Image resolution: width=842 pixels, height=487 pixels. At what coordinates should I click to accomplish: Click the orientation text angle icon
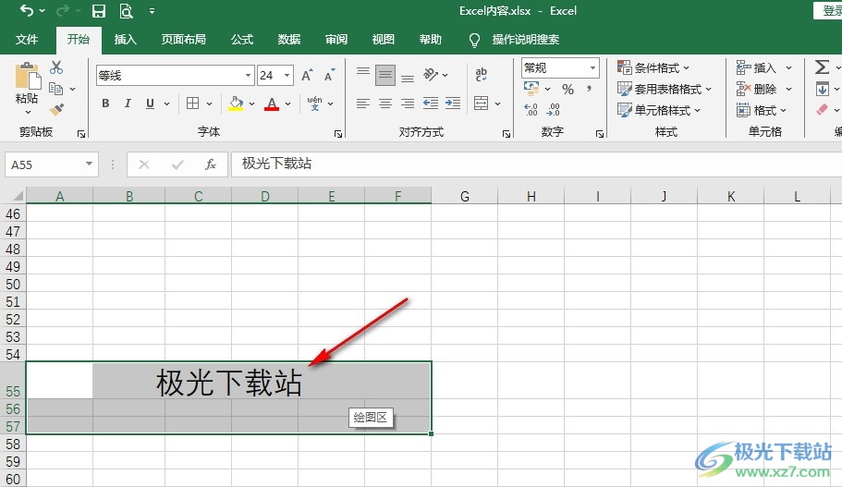431,75
